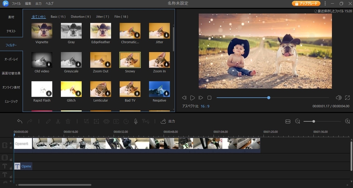
Task: Show the Distortion (9) filter category
Action: point(81,17)
